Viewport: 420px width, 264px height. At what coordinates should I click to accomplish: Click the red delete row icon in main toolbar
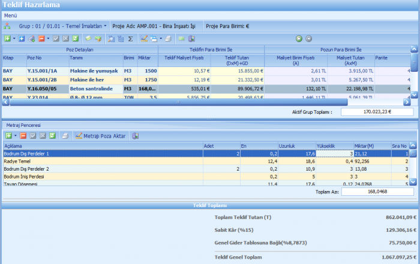[41, 38]
